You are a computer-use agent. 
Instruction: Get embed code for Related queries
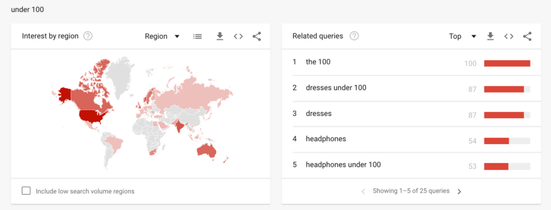[509, 37]
